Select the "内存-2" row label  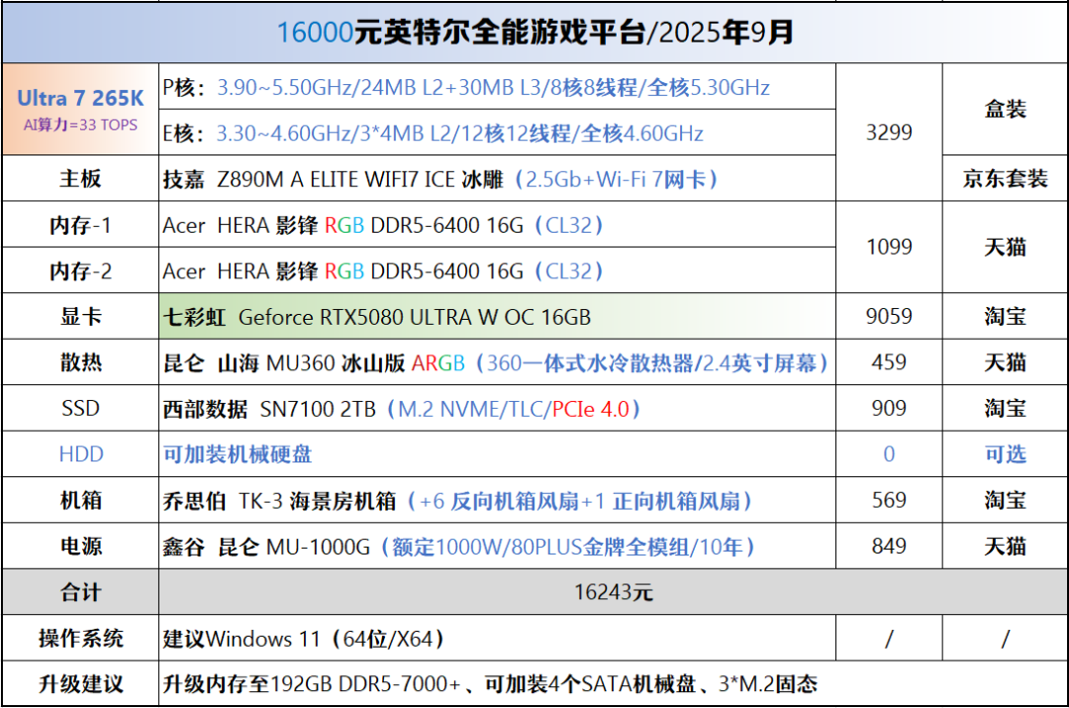80,271
